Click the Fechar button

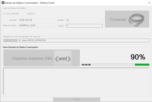77,99
